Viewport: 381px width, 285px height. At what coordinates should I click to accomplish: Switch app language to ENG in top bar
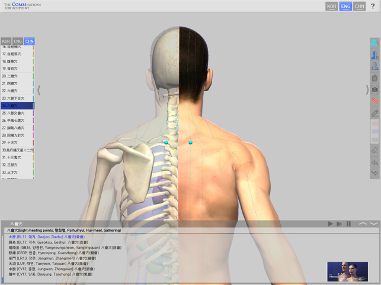pos(345,7)
